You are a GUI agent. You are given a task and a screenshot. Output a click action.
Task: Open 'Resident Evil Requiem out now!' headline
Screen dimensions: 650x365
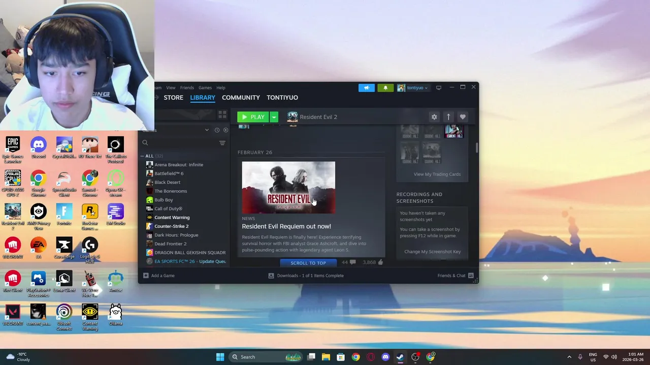coord(286,227)
